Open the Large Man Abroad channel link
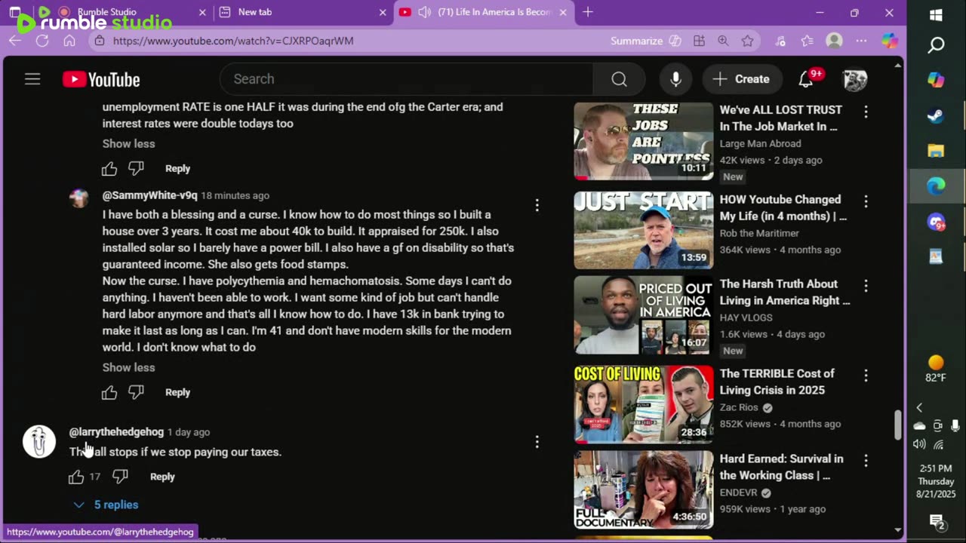Screen dimensions: 966x543 coord(760,143)
